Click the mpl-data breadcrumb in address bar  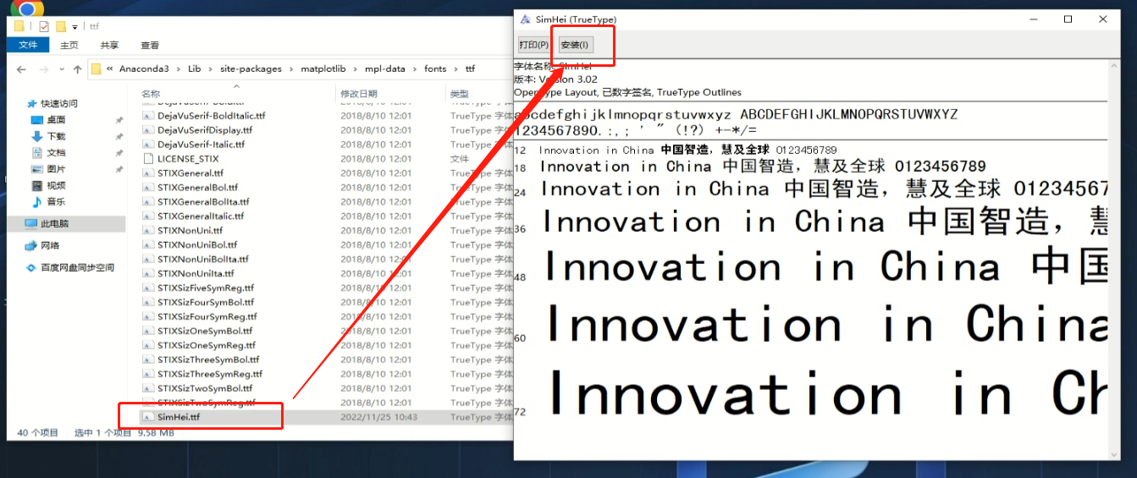385,69
